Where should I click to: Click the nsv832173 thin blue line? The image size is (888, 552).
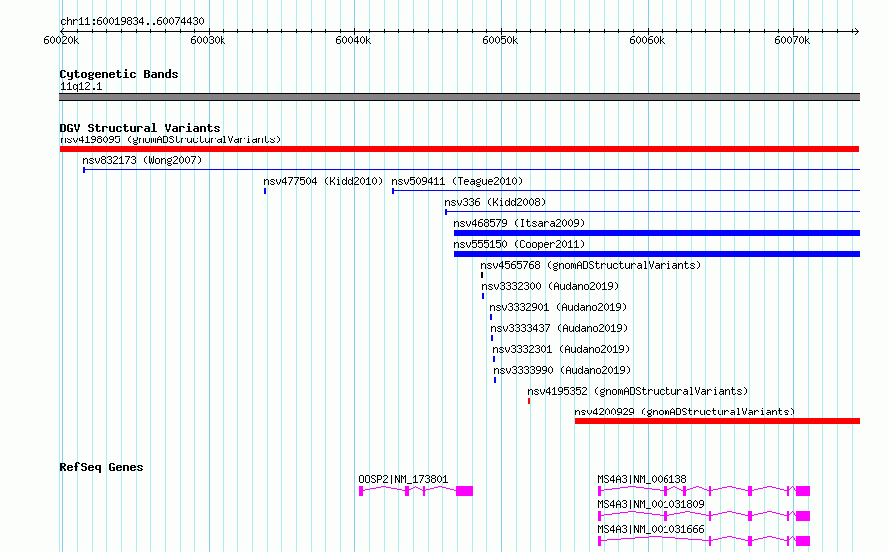[471, 169]
